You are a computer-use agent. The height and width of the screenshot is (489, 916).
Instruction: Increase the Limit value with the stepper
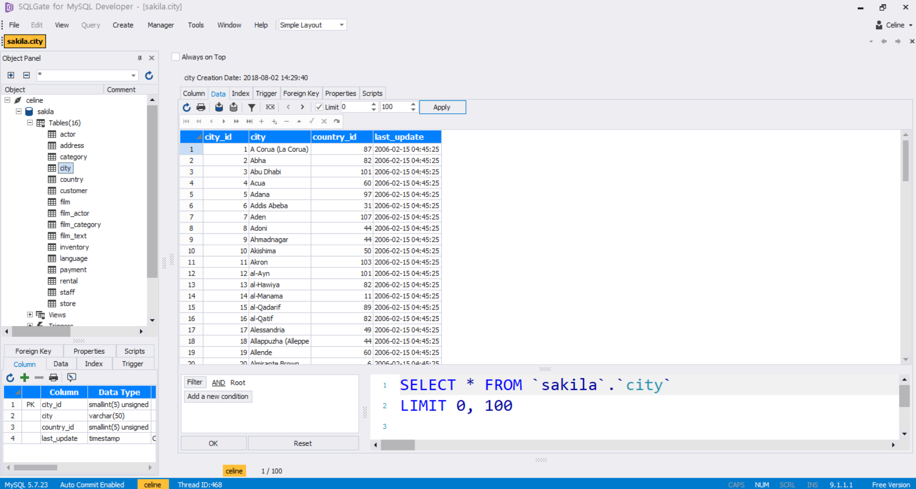point(373,105)
